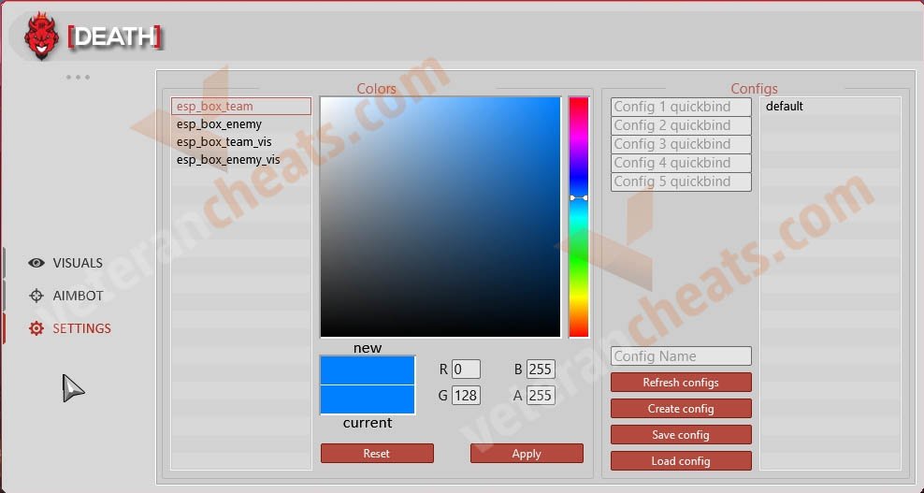Click the eye icon beside VISUALS

(36, 263)
